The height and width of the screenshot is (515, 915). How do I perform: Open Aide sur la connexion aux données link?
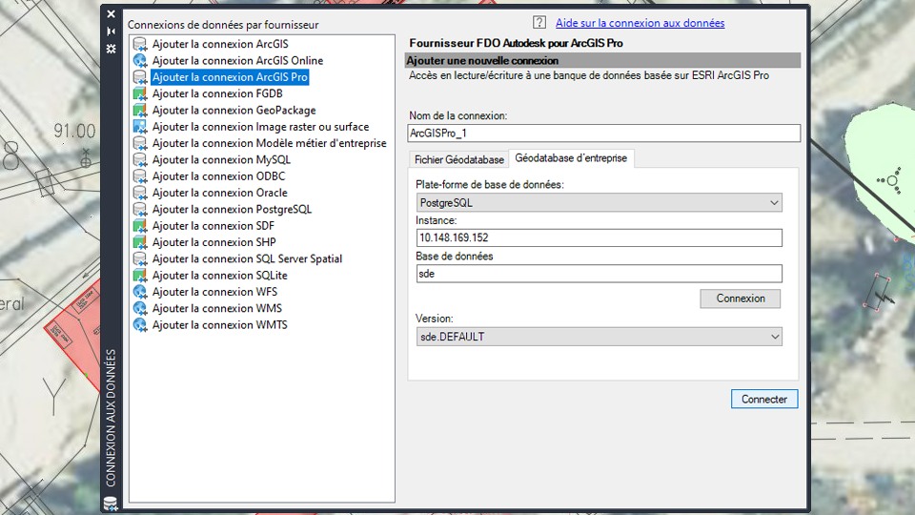(640, 23)
